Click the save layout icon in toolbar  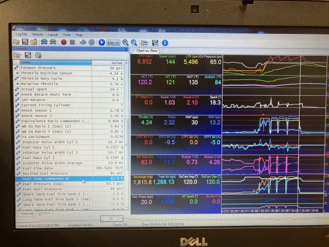coord(155,43)
